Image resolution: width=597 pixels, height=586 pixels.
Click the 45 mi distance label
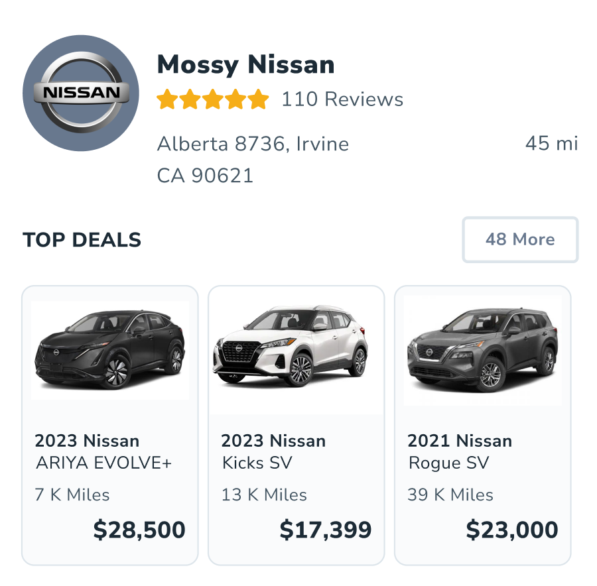tap(551, 143)
